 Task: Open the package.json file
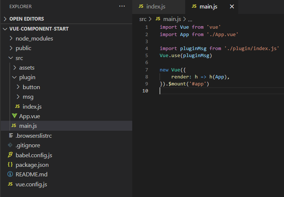[66, 165]
